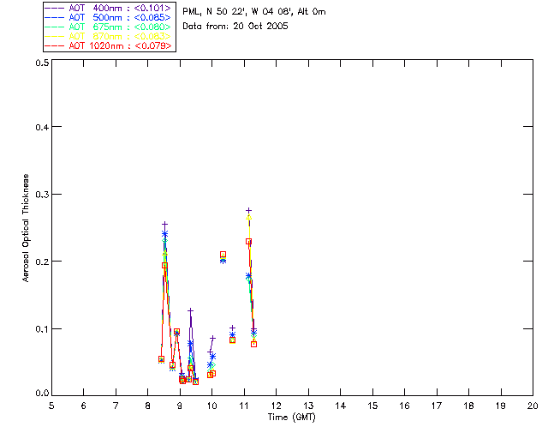
Task: Click the red square marker above 0.2 near 10
Action: tap(223, 254)
